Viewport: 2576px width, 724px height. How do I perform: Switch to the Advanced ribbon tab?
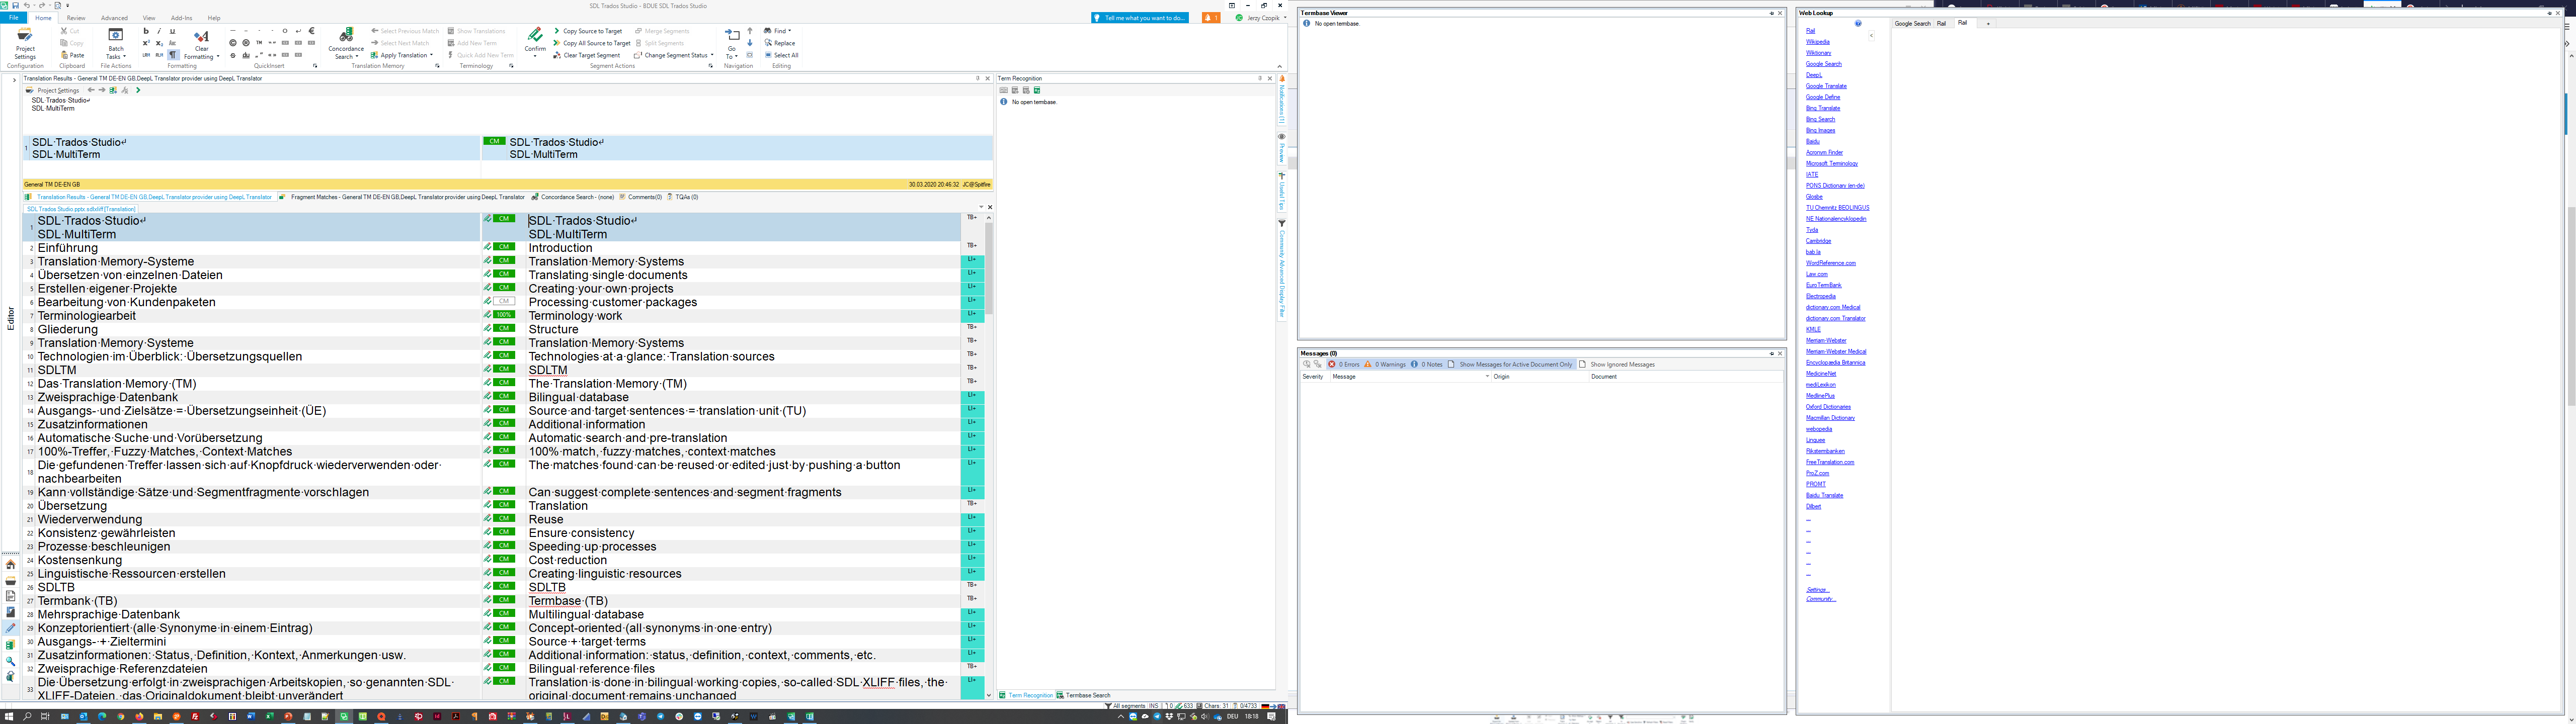pyautogui.click(x=114, y=18)
